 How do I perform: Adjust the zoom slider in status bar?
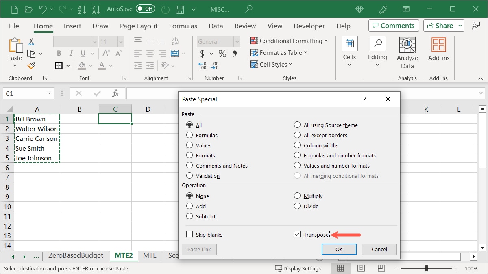[426, 268]
